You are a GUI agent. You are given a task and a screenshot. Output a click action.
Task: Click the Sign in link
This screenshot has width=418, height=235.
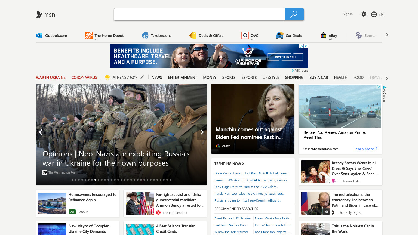348,14
